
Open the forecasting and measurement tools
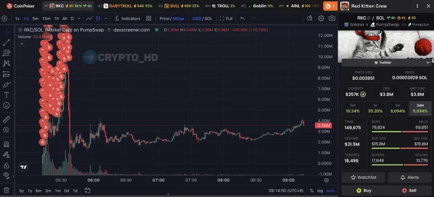click(x=7, y=74)
